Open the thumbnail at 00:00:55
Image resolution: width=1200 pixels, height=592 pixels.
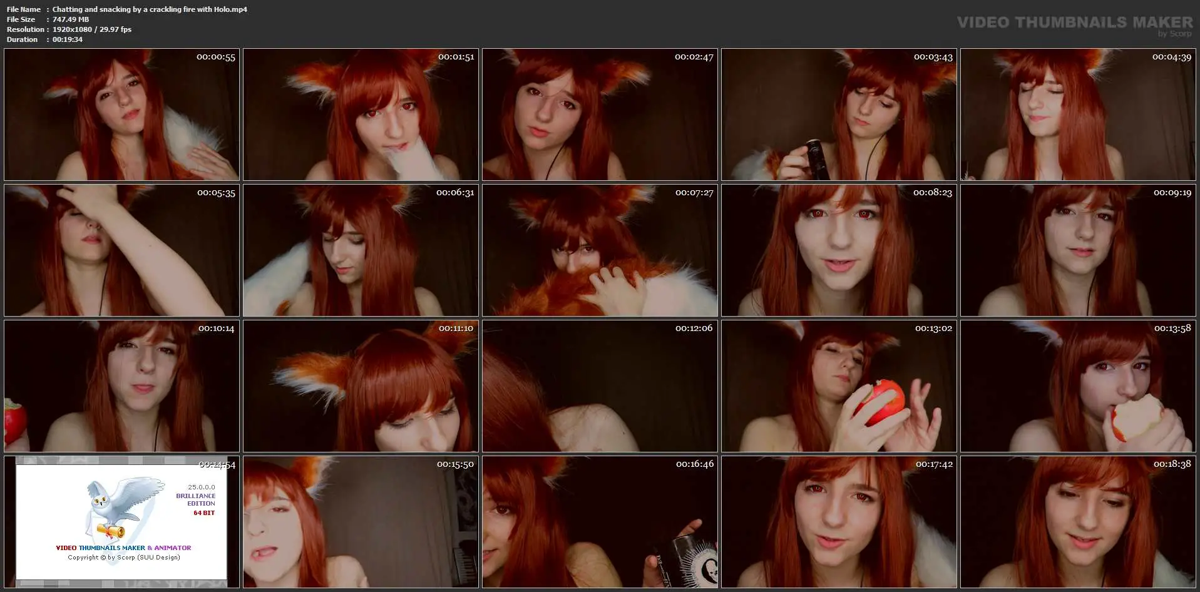click(x=121, y=115)
